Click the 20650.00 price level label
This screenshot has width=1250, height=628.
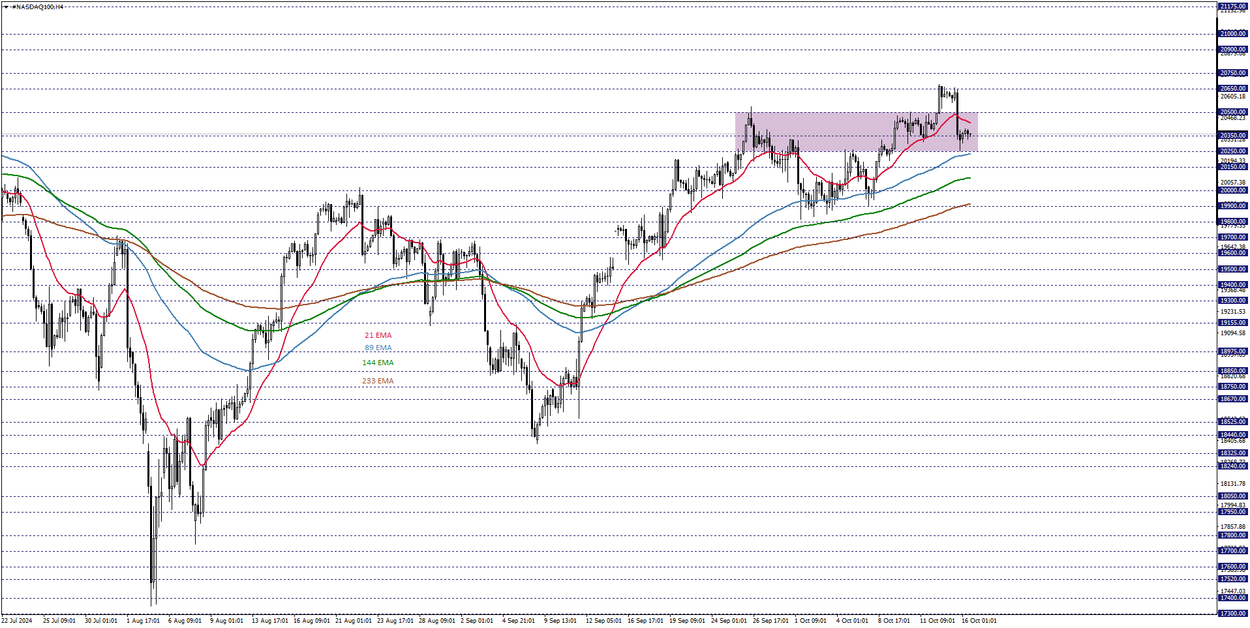pos(1233,89)
